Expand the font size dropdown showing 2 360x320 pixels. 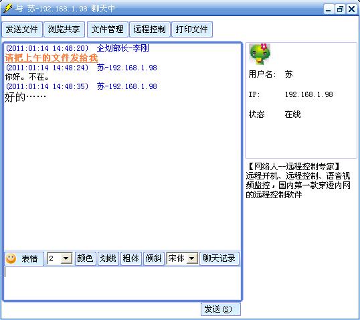(x=66, y=258)
